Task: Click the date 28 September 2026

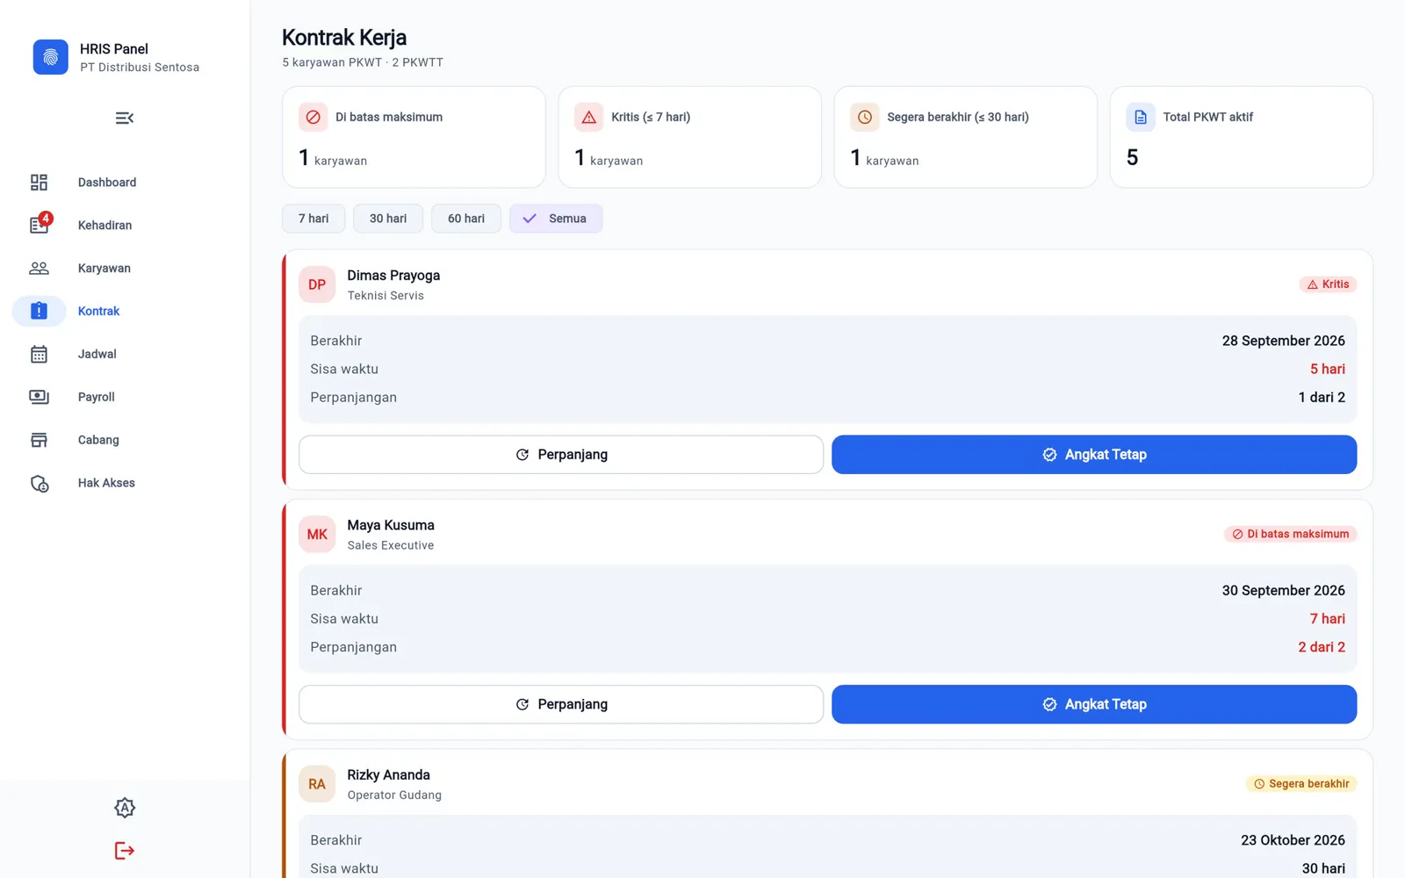Action: coord(1283,341)
